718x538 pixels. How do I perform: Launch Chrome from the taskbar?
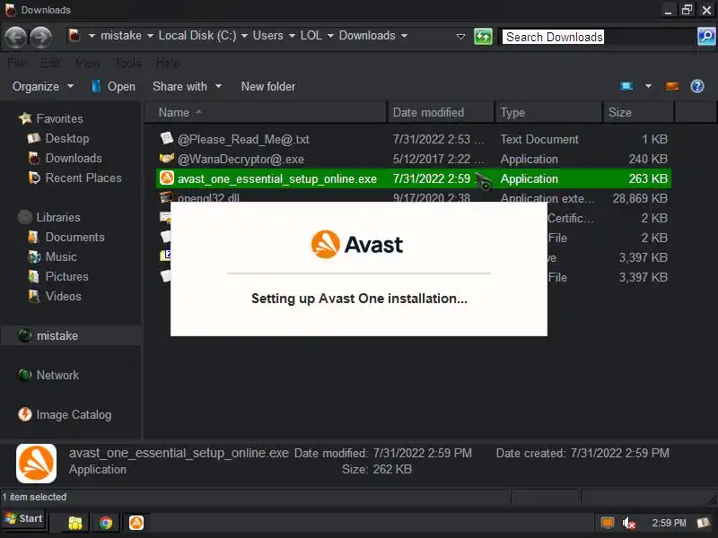click(x=106, y=523)
